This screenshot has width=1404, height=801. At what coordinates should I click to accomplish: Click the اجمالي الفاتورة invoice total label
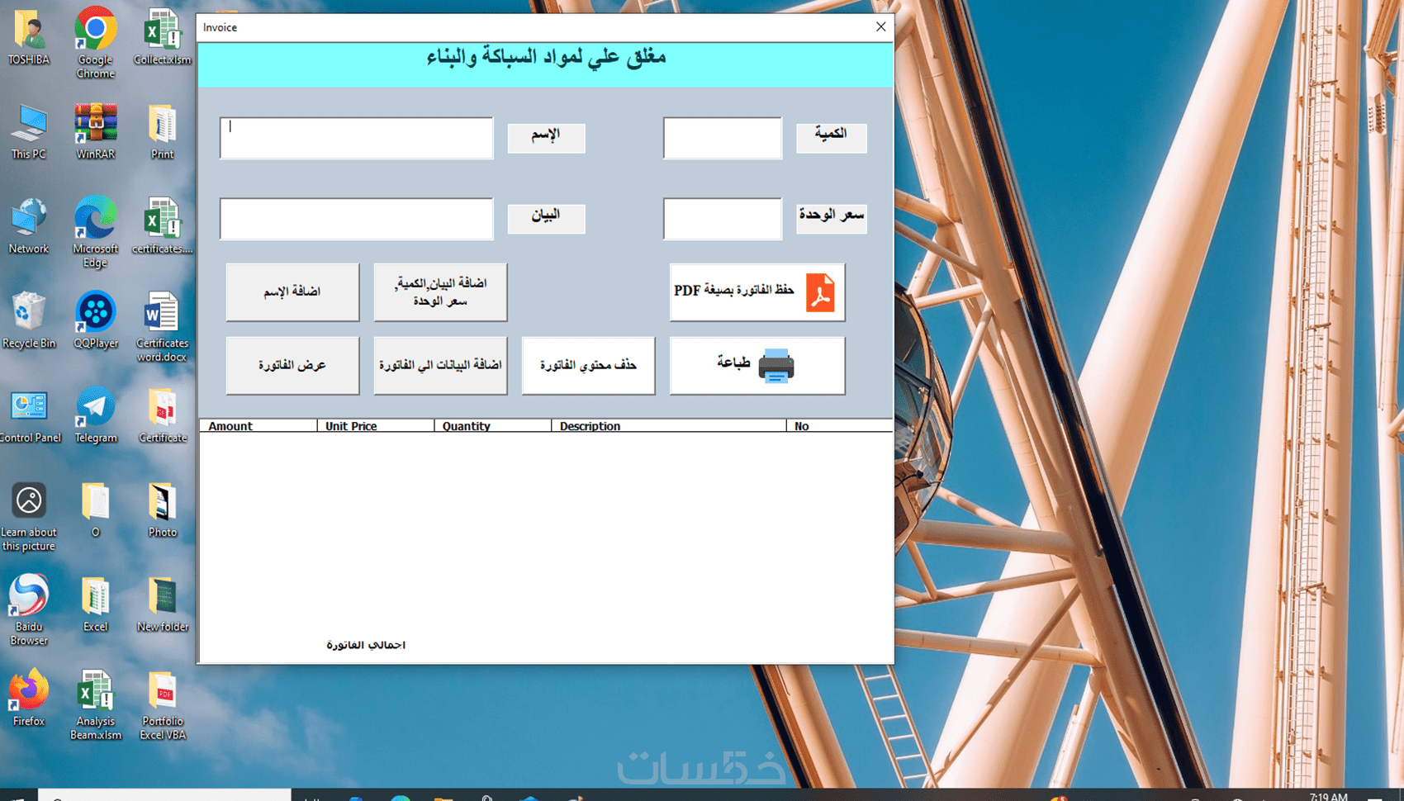click(x=366, y=645)
